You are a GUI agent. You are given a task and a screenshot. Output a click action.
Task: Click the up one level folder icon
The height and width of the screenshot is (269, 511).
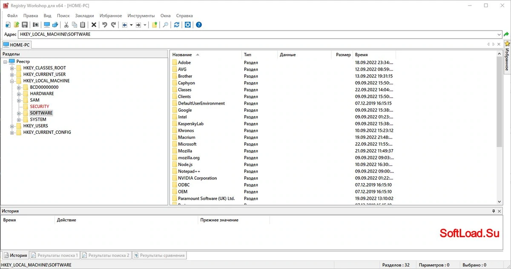click(155, 25)
